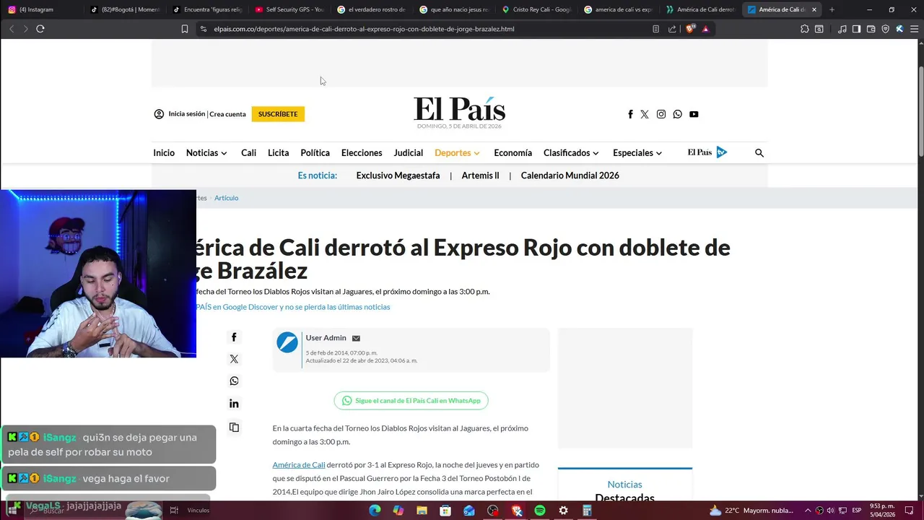Open the taskbar clock and date

click(x=883, y=511)
